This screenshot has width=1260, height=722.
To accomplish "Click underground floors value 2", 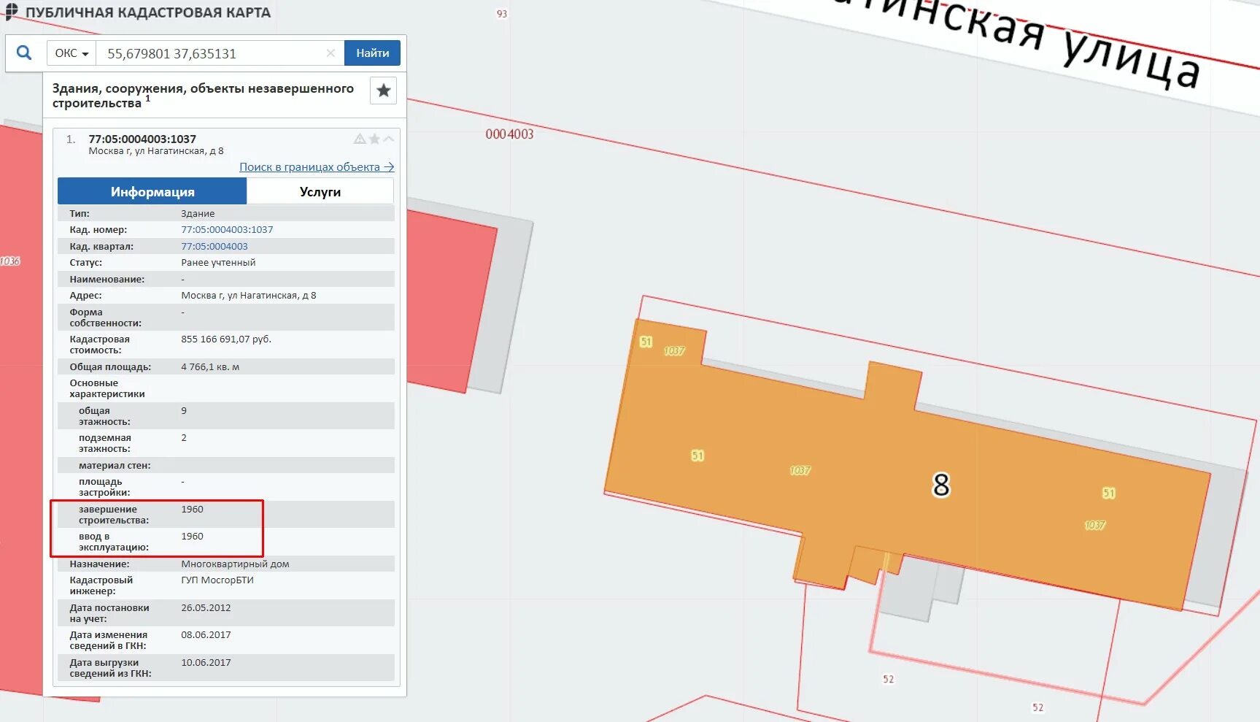I will click(x=184, y=438).
